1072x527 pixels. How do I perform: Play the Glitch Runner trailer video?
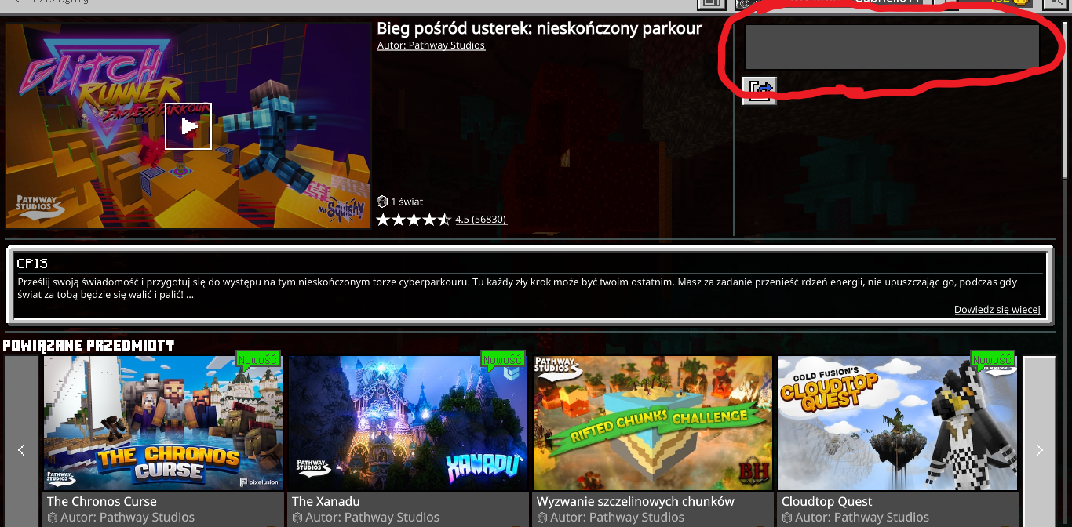tap(188, 126)
